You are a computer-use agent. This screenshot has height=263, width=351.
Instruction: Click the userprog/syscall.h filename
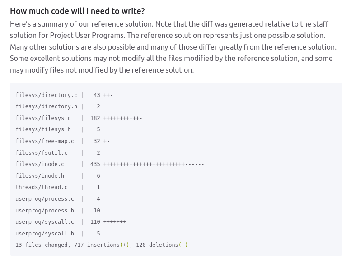point(45,234)
